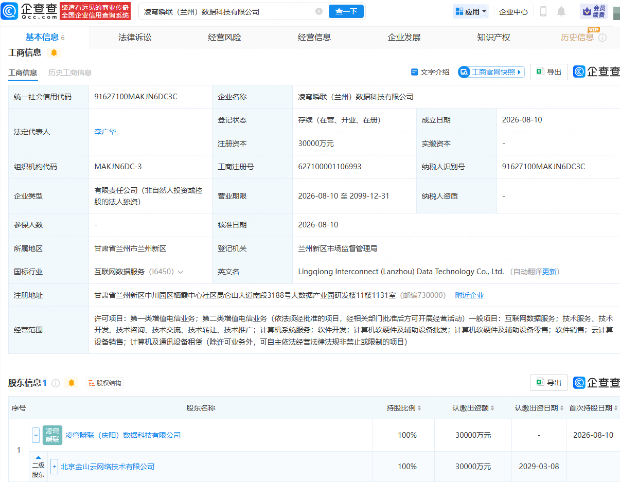The width and height of the screenshot is (620, 482).
Task: Switch to the 基本信息 tab
Action: pyautogui.click(x=45, y=37)
